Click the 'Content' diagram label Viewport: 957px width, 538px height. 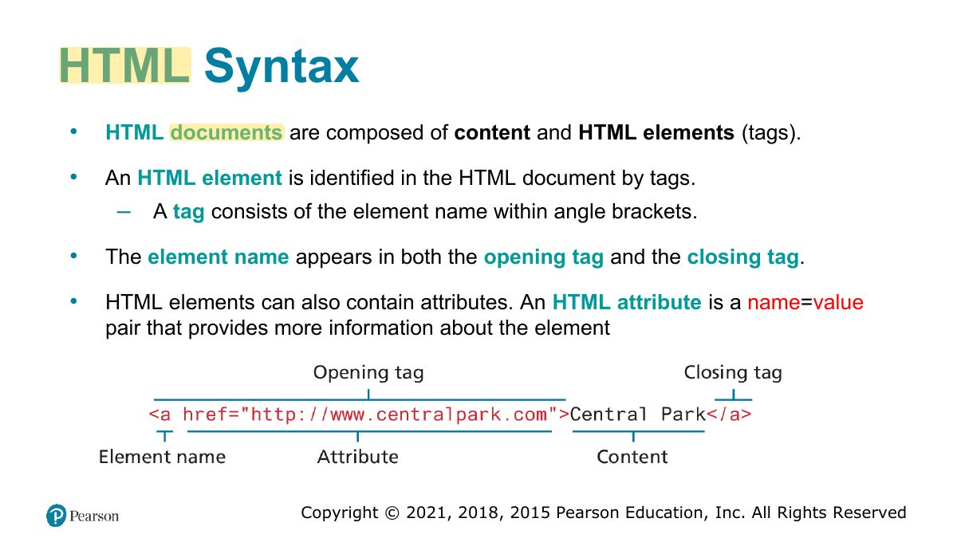point(632,457)
